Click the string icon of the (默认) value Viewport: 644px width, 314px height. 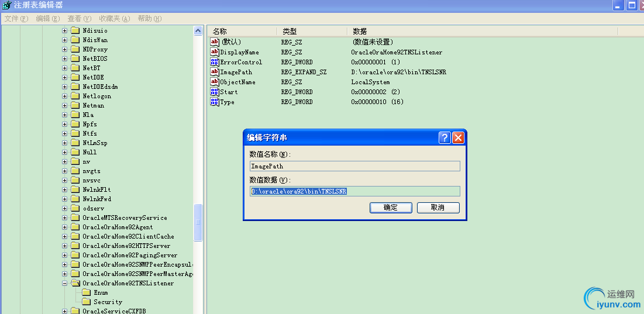click(215, 42)
